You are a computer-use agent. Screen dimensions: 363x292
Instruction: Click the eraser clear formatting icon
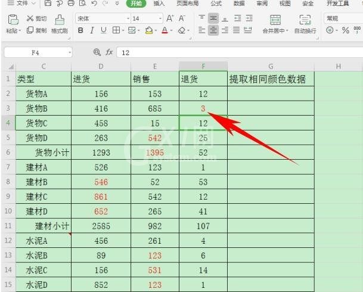[x=182, y=30]
